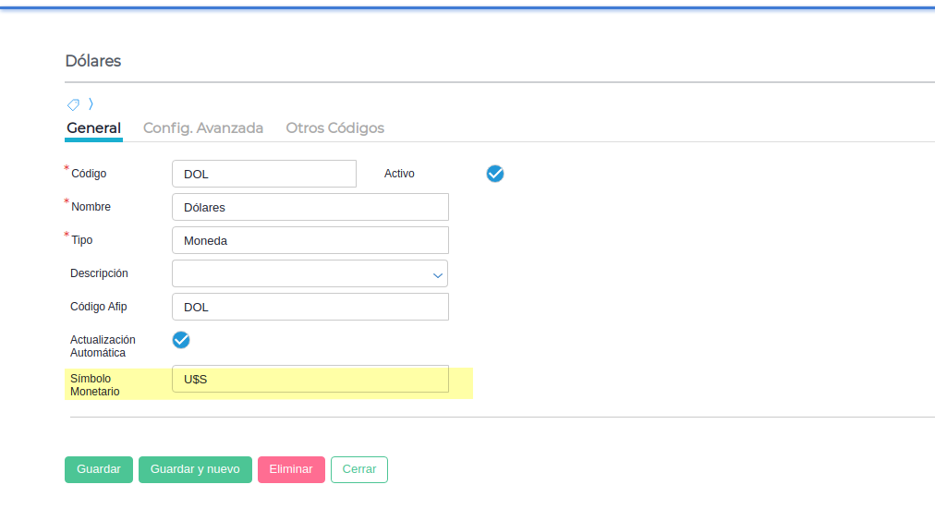Viewport: 935px width, 521px height.
Task: Open the Descripción dropdown arrow
Action: coord(438,274)
